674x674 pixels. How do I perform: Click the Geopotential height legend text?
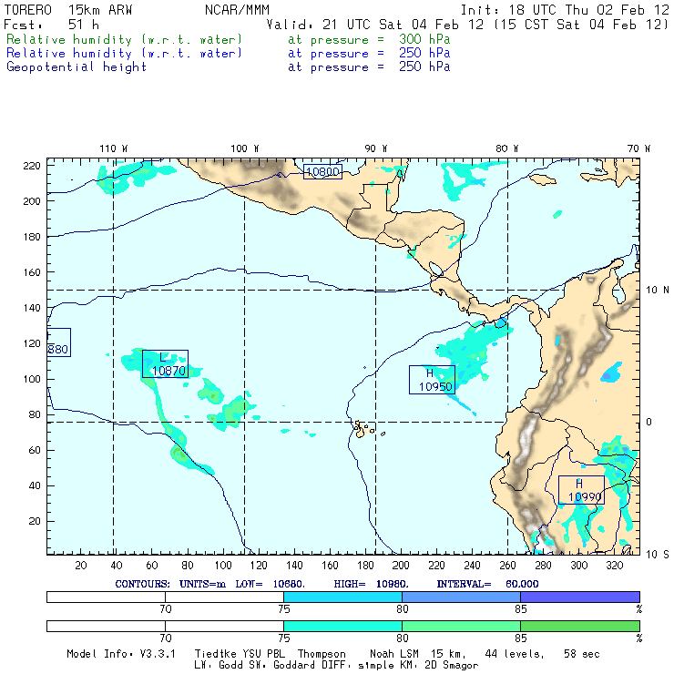click(77, 66)
